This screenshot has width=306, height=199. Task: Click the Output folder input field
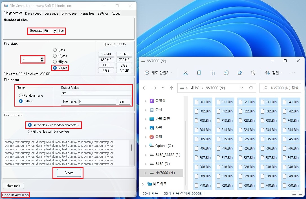(x=96, y=93)
